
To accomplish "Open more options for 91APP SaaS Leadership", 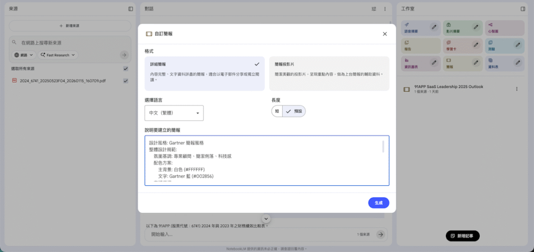I will point(517,89).
